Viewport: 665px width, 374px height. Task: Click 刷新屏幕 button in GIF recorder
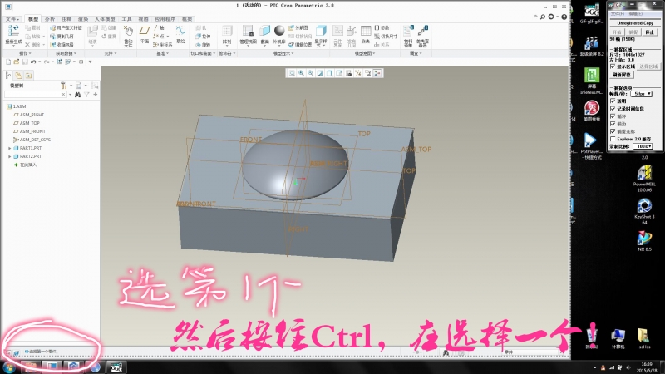tap(622, 75)
